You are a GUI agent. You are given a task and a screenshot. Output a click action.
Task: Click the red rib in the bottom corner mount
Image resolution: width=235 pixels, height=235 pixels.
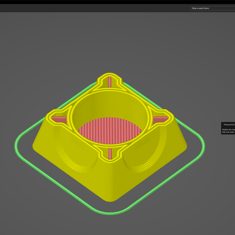110,153
